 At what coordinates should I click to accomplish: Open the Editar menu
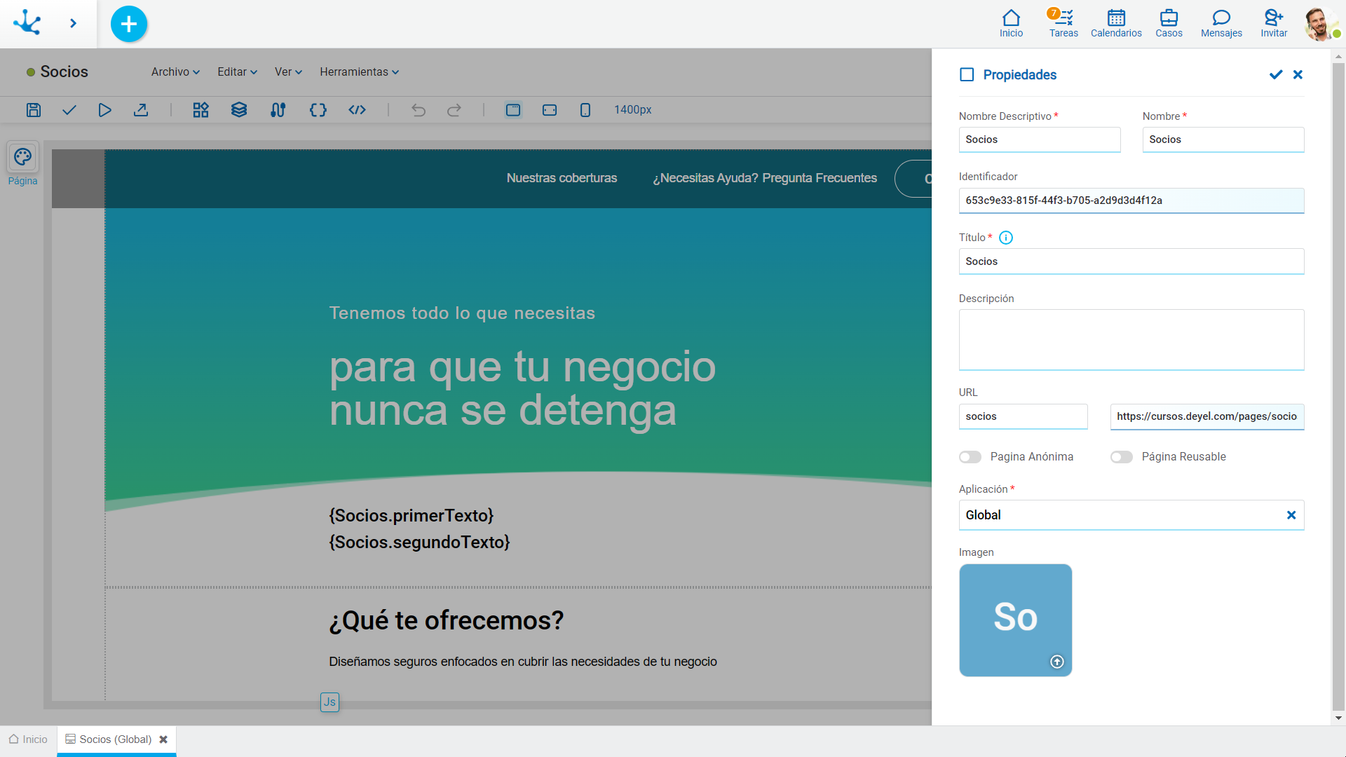(x=237, y=71)
